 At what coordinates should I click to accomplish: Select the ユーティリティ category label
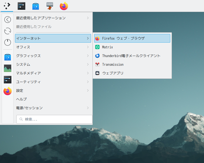tap(28, 82)
